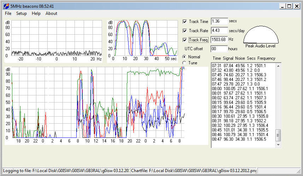Viewport: 303px width, 176px height.
Task: Select the Tune mode radio button
Action: tap(184, 63)
